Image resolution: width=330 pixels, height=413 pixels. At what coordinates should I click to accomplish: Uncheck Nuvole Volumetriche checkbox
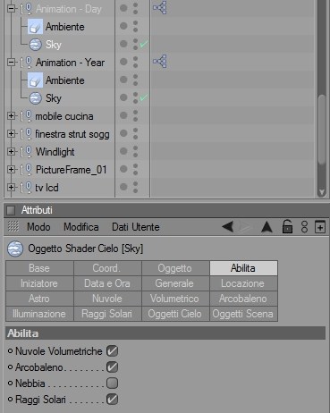pyautogui.click(x=112, y=351)
